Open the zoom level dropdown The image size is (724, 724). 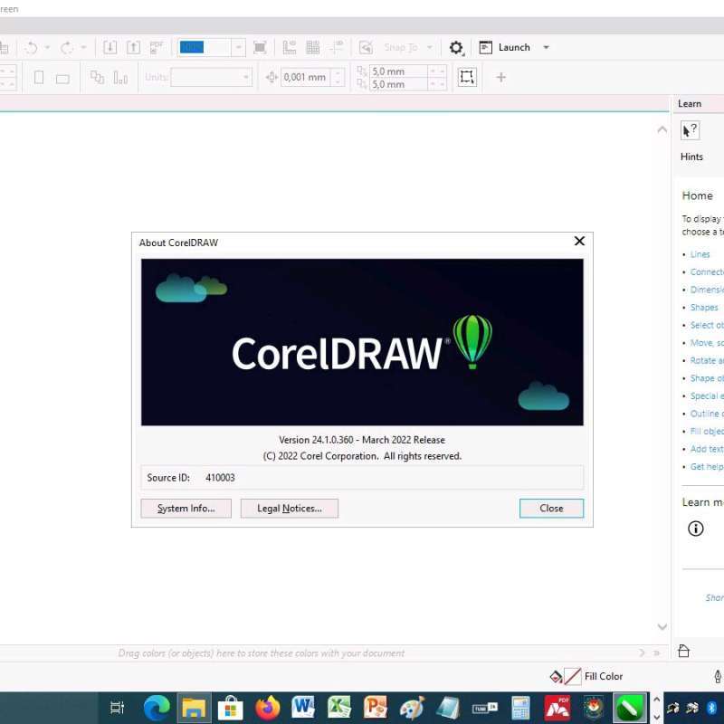(x=238, y=46)
